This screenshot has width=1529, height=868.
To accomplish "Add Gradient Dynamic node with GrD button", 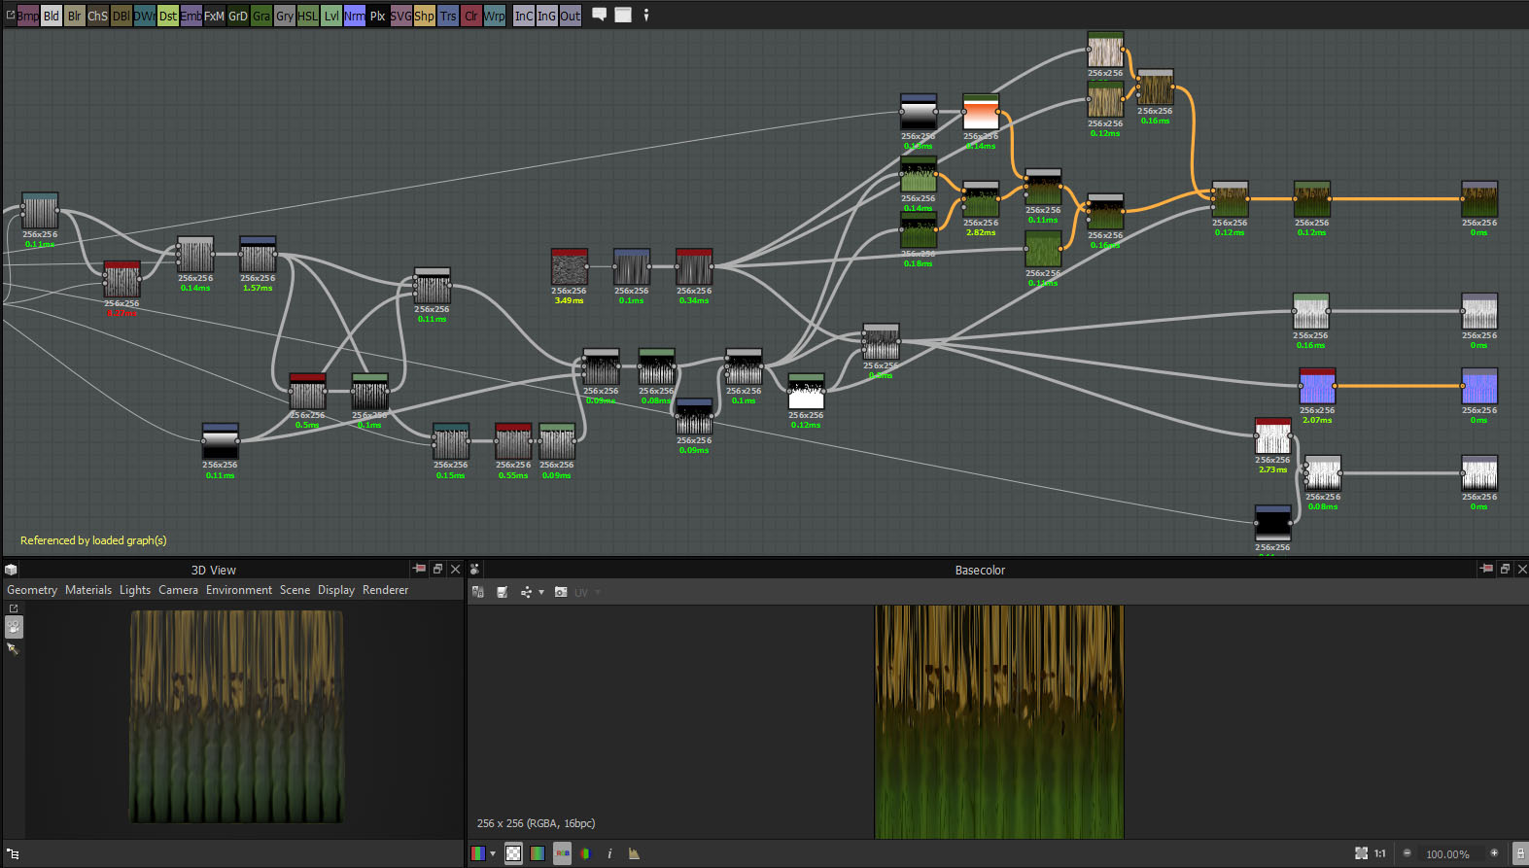I will 238,16.
